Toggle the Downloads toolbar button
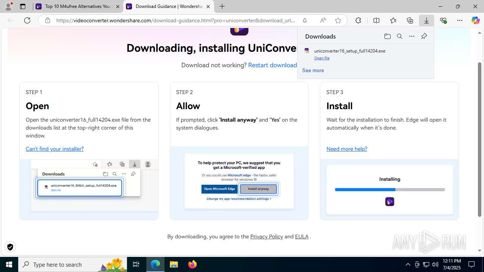The height and width of the screenshot is (272, 484). click(427, 20)
